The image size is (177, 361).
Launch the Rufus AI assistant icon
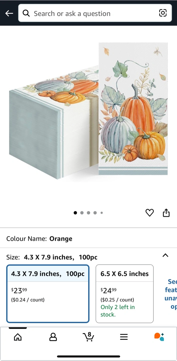coord(159,337)
